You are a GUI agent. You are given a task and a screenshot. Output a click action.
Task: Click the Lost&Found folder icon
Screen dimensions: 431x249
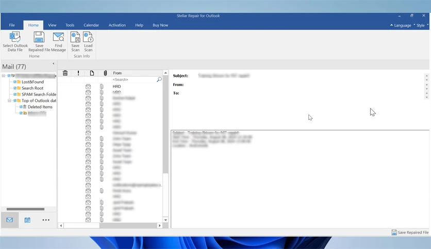19,82
